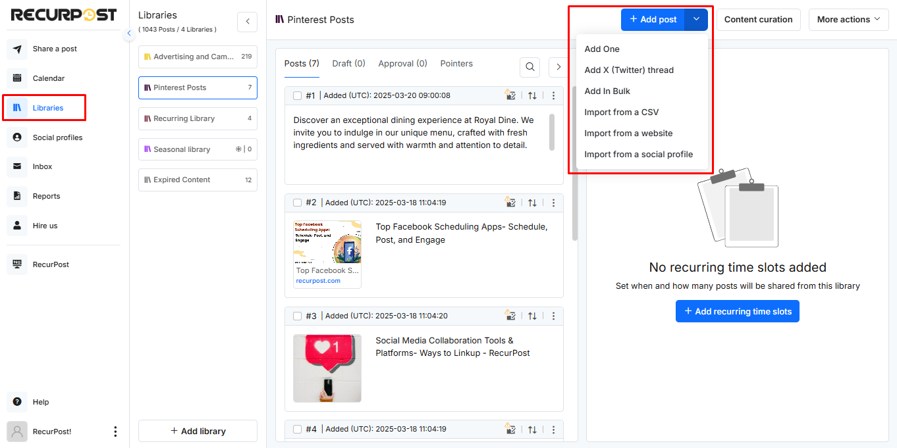Open the three-dot menu of post #2
Screen dimensions: 897x448
(553, 203)
